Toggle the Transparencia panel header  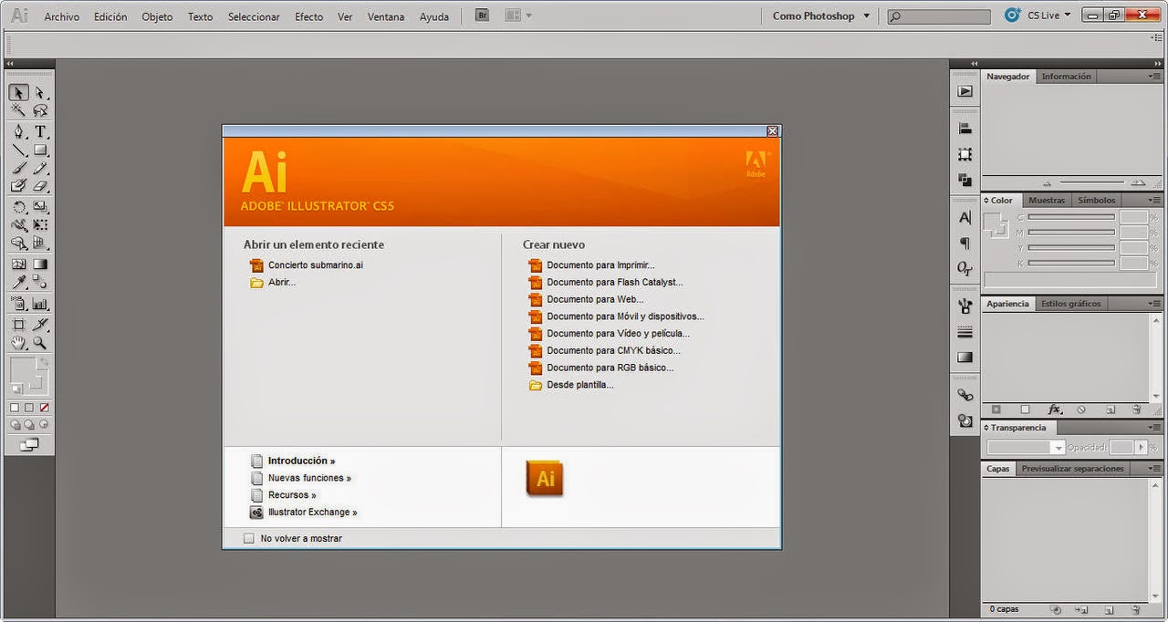point(1019,427)
